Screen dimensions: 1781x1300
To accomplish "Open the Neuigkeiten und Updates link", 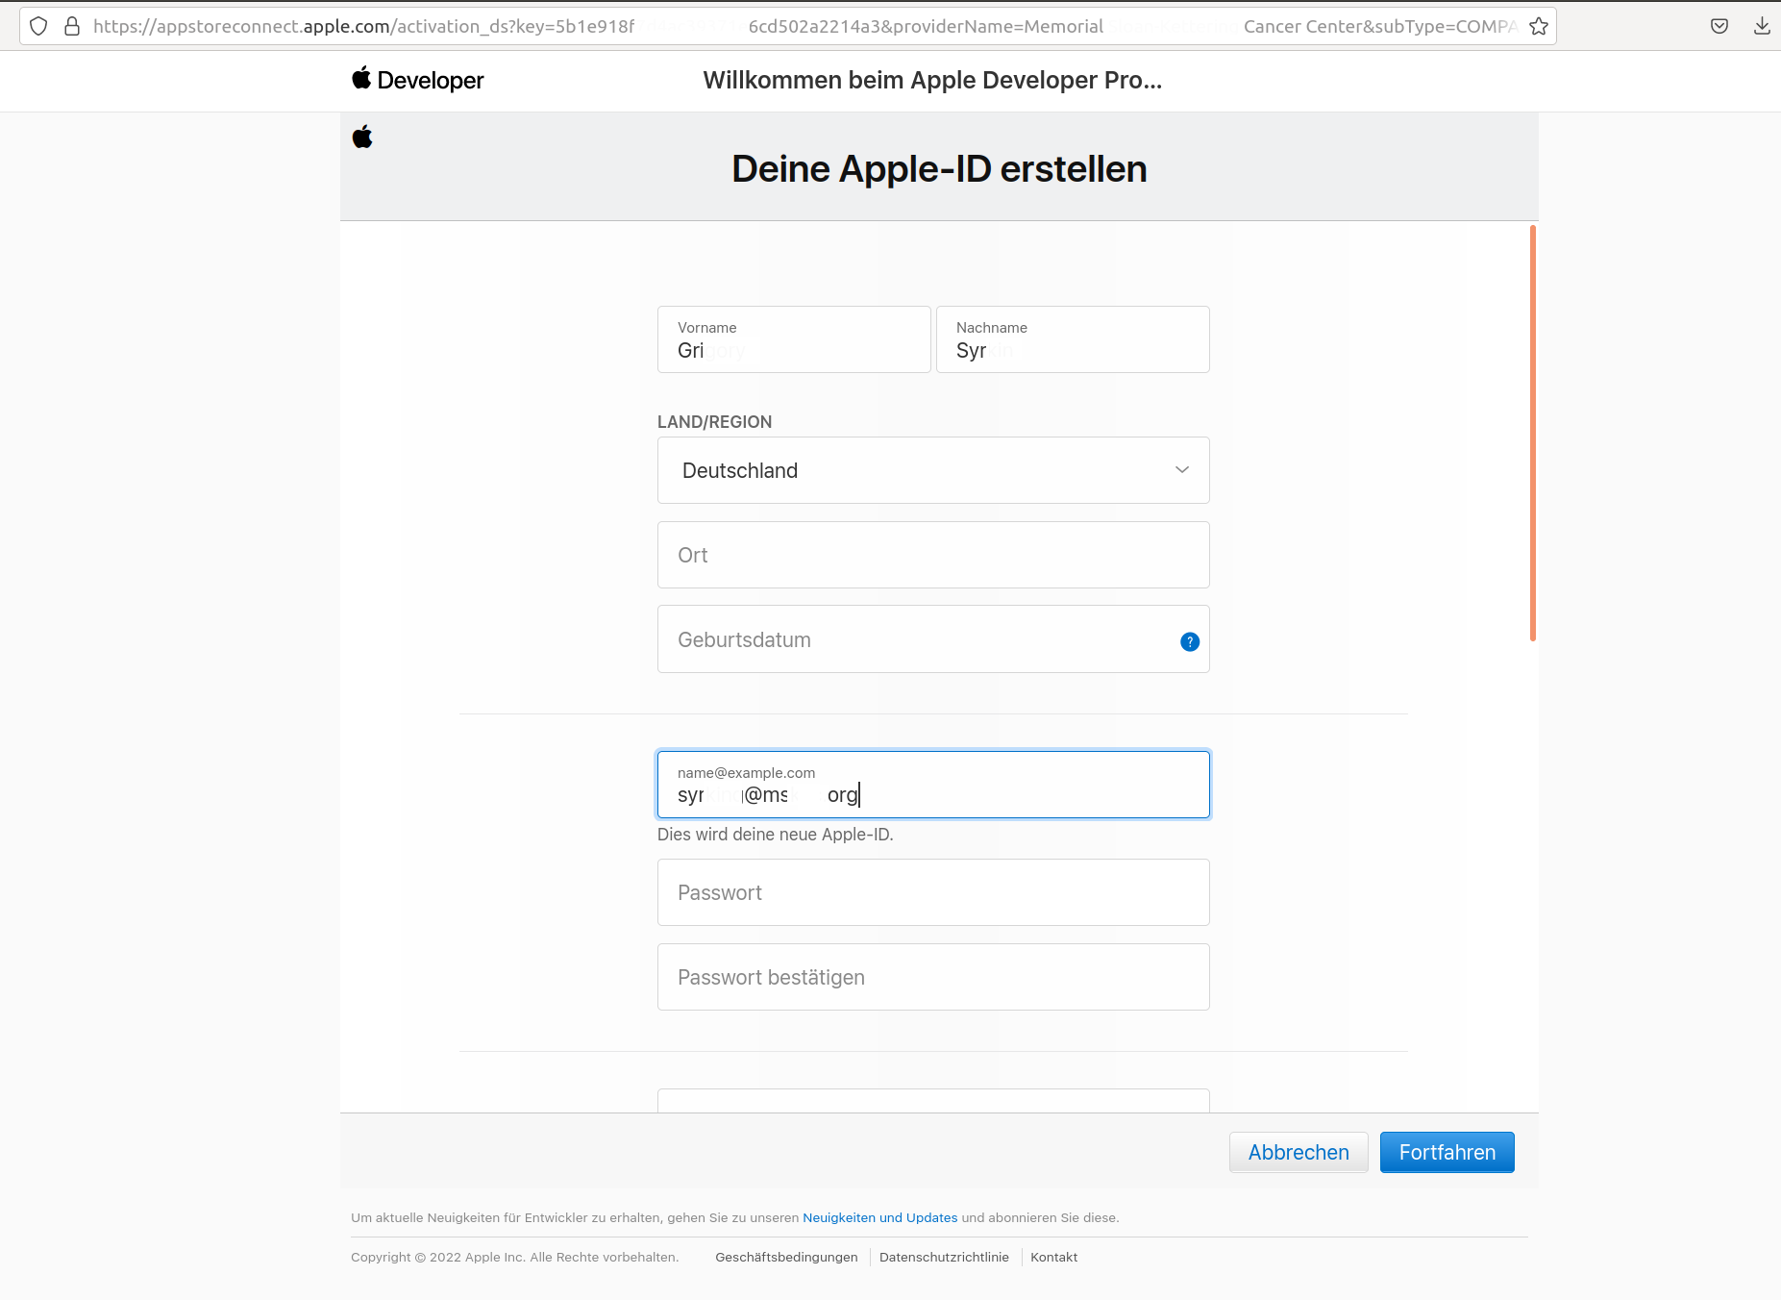I will point(879,1217).
